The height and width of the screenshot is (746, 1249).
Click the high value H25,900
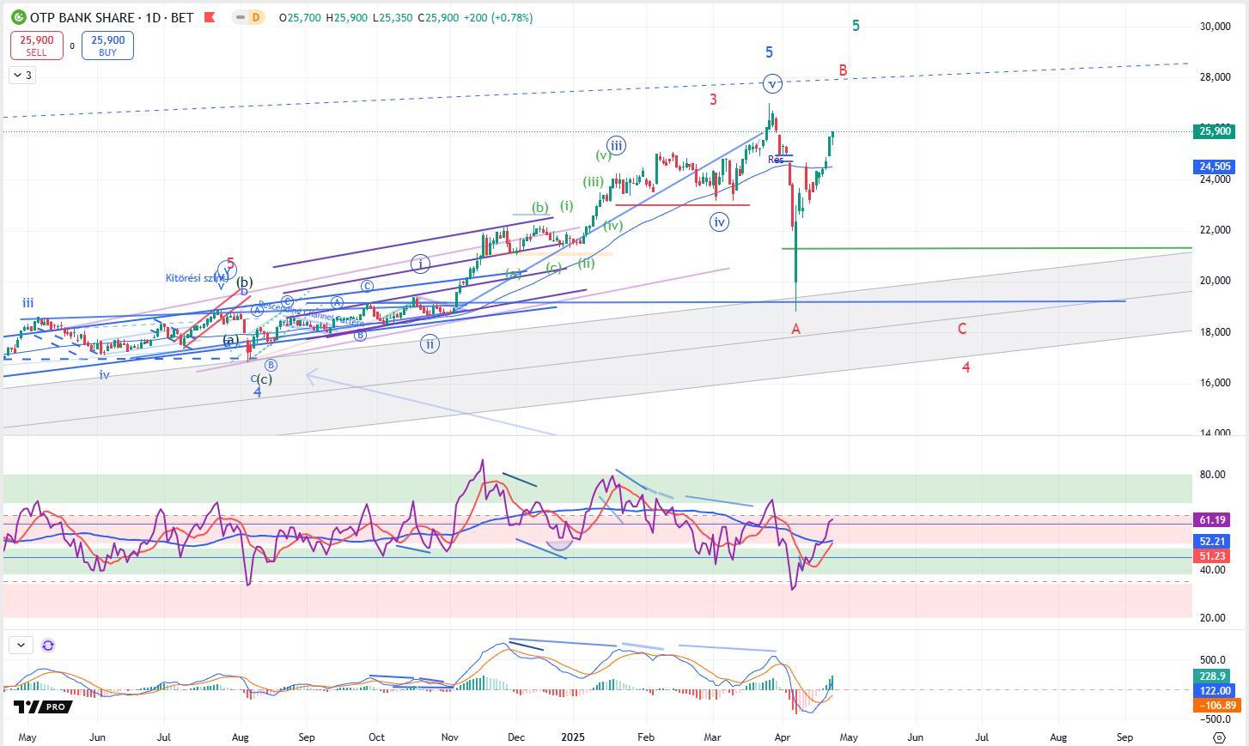click(x=348, y=17)
